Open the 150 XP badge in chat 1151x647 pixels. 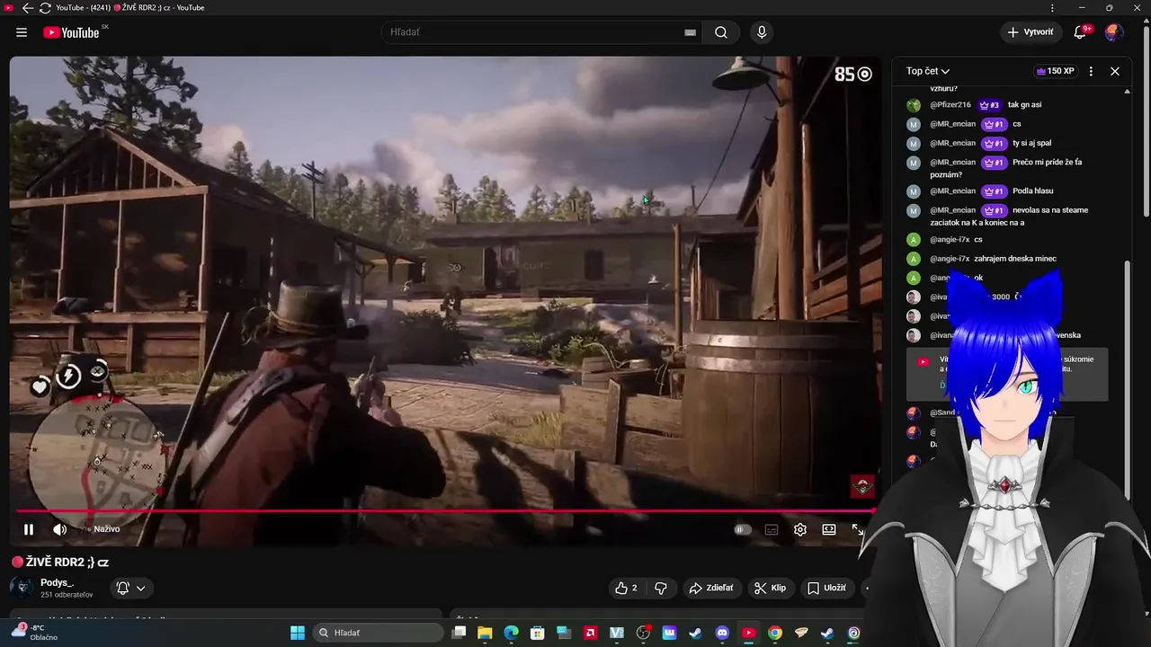click(x=1056, y=71)
